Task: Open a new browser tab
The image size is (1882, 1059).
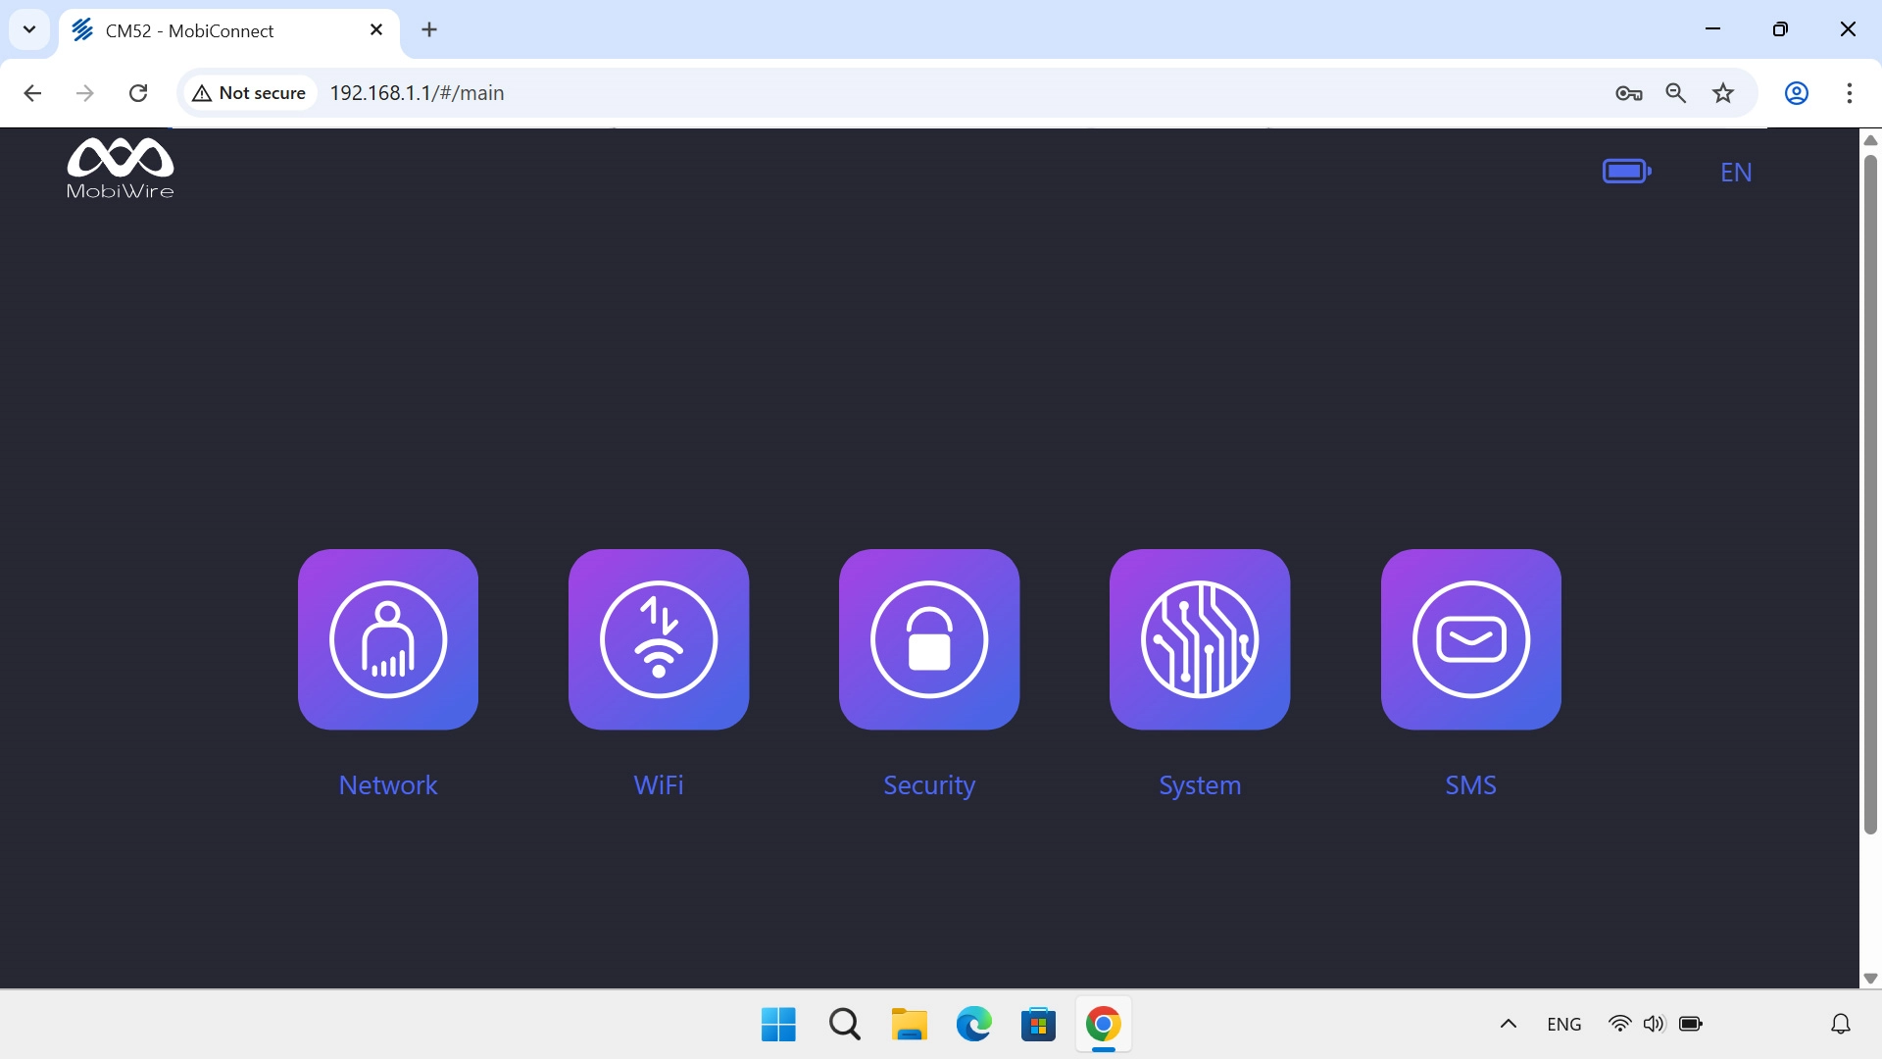Action: click(429, 29)
